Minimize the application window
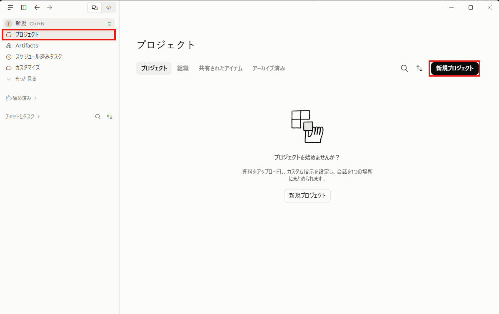 pos(452,7)
